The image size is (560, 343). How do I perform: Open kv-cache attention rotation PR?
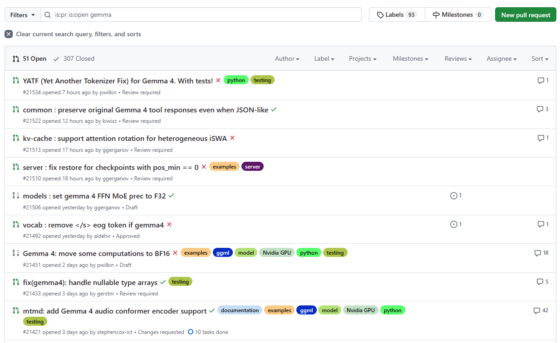125,138
